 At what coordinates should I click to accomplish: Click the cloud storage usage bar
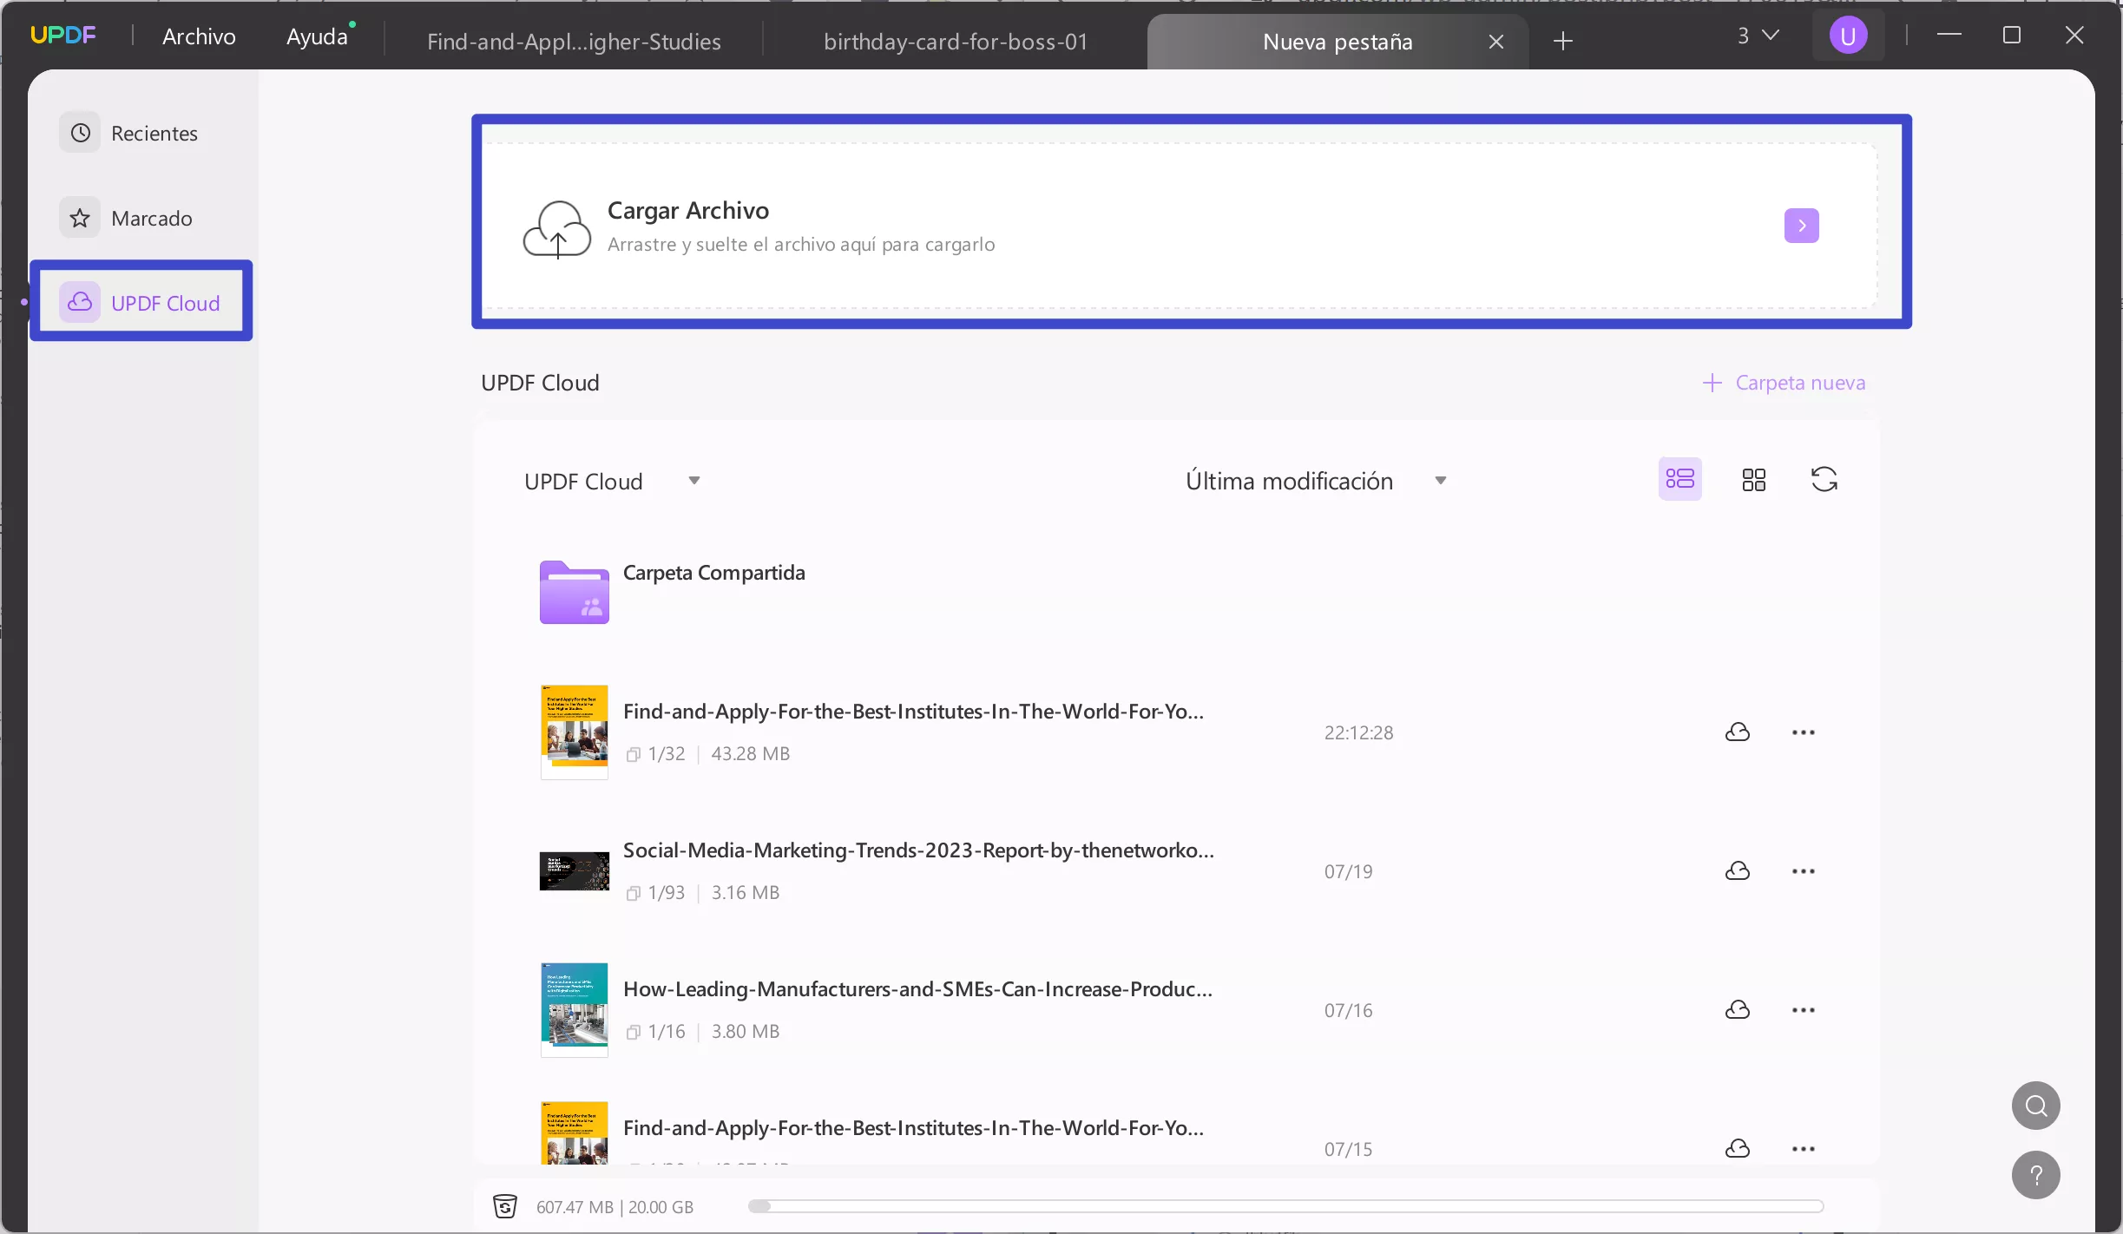pyautogui.click(x=1285, y=1206)
